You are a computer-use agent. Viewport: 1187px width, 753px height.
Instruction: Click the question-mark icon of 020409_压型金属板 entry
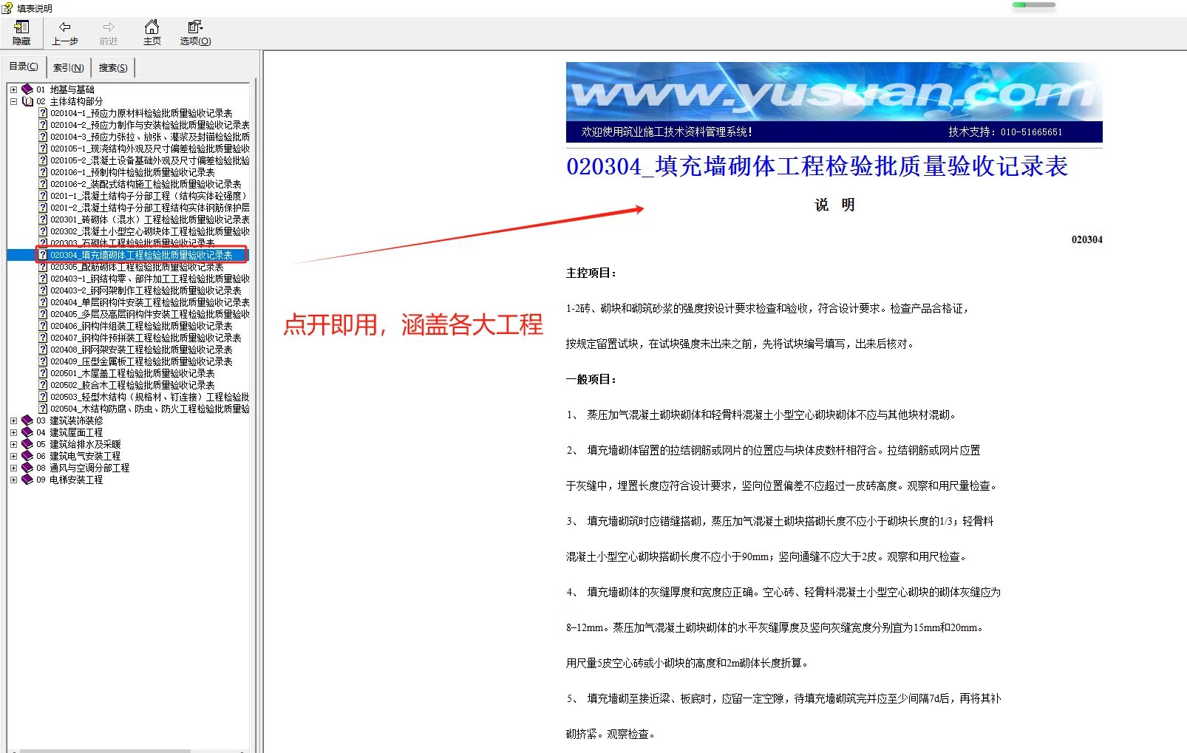43,361
